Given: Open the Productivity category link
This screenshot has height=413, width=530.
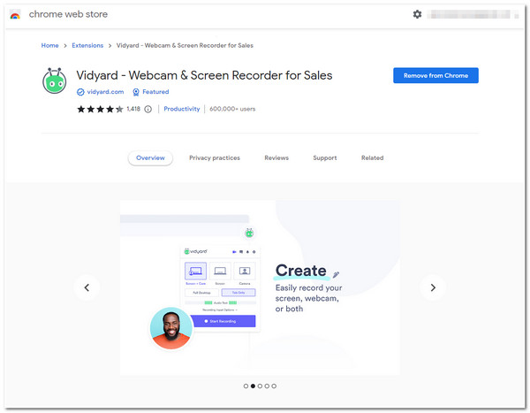Looking at the screenshot, I should [182, 109].
